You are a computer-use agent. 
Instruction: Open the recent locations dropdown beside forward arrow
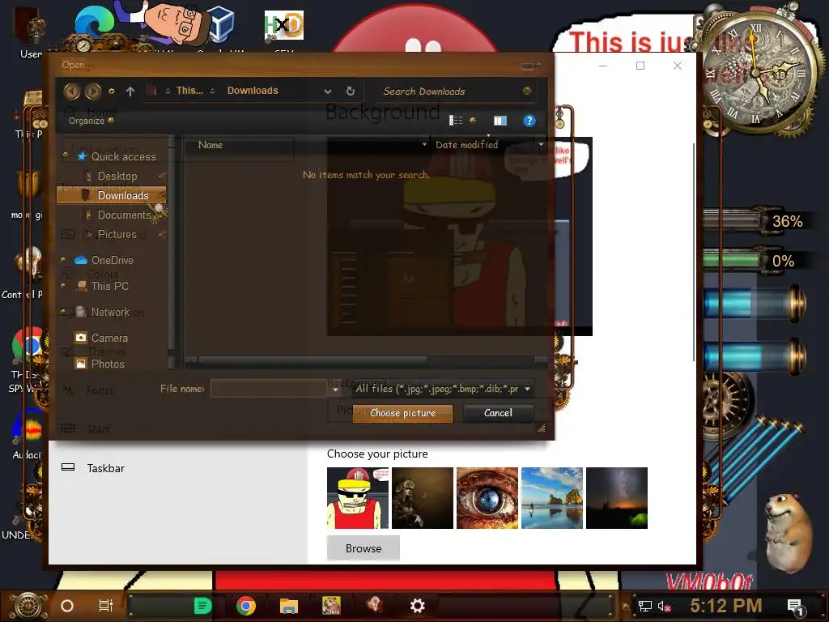[112, 92]
